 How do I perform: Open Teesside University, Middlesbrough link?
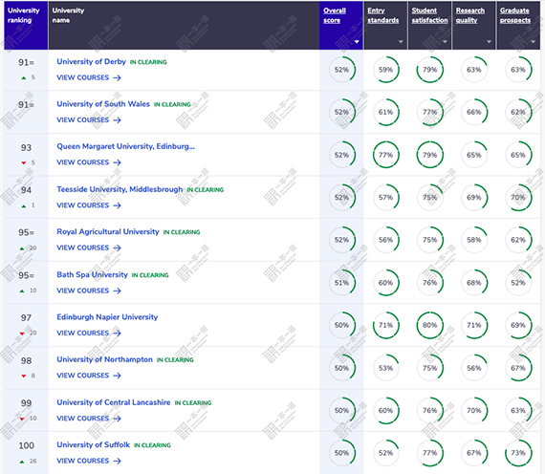pos(120,189)
